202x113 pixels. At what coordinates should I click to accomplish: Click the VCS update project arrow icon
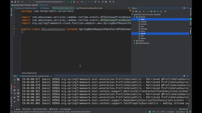coord(85,2)
